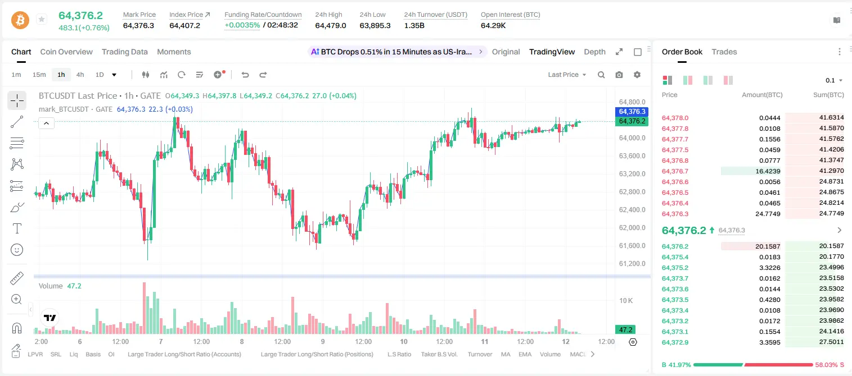
Task: Toggle the magnet snapping mode
Action: coord(17,328)
